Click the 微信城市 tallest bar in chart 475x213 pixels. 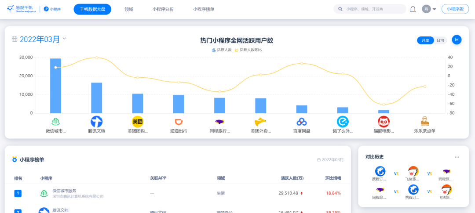point(55,86)
